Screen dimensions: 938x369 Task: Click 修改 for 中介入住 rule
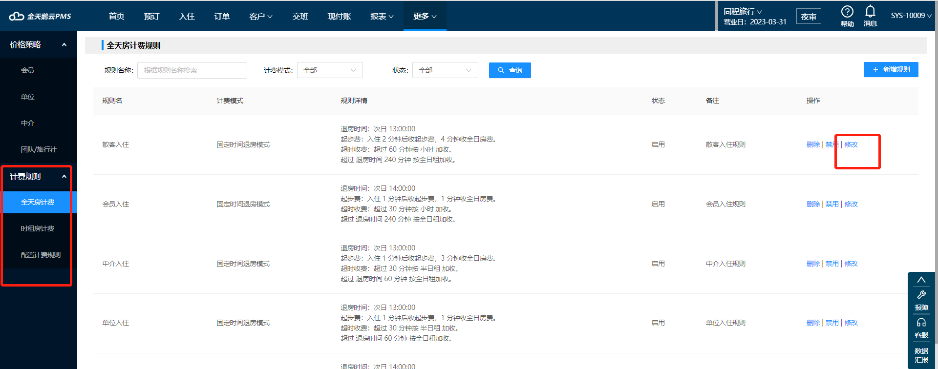pos(851,264)
